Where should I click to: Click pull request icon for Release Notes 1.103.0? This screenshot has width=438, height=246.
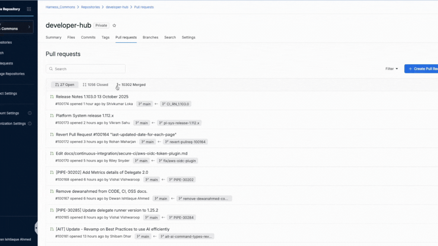[52, 97]
